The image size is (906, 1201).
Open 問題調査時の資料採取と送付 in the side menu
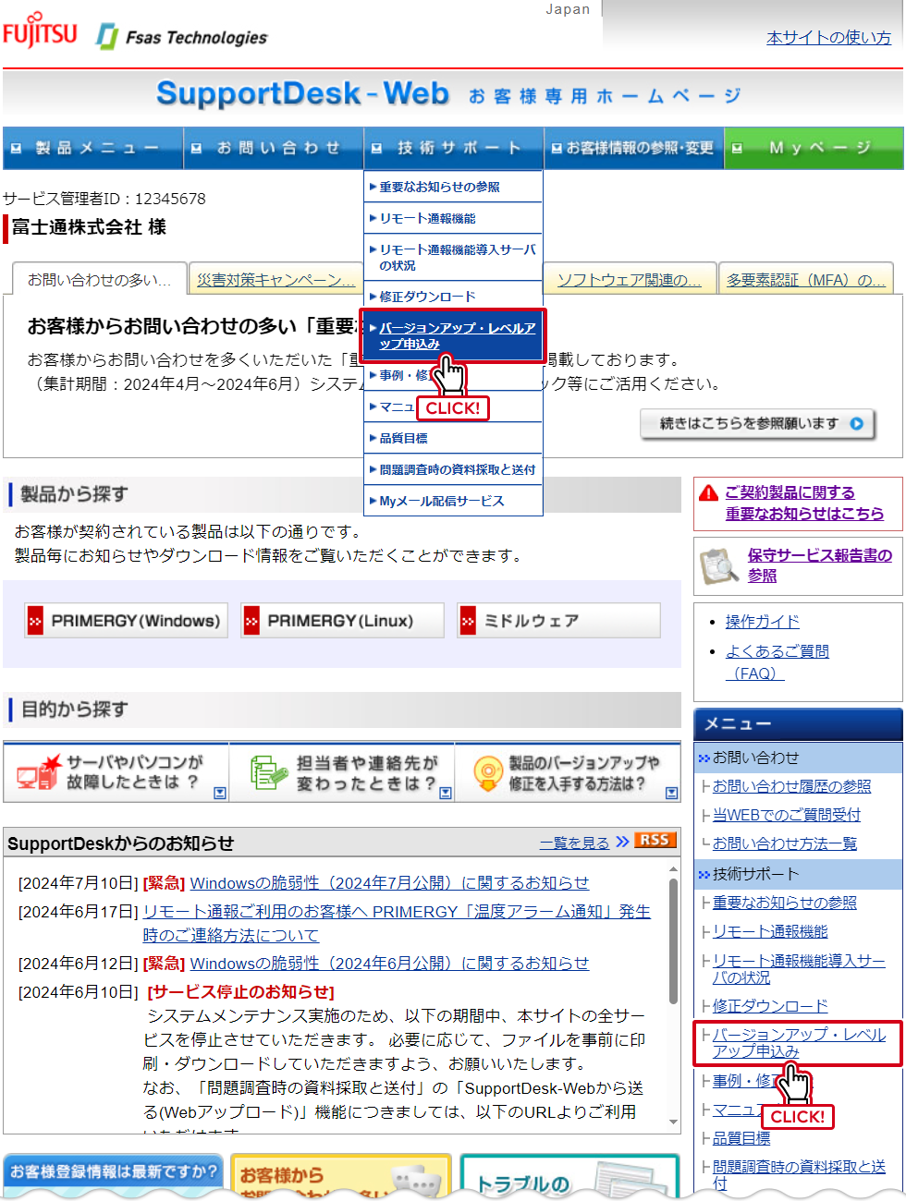coord(799,1175)
